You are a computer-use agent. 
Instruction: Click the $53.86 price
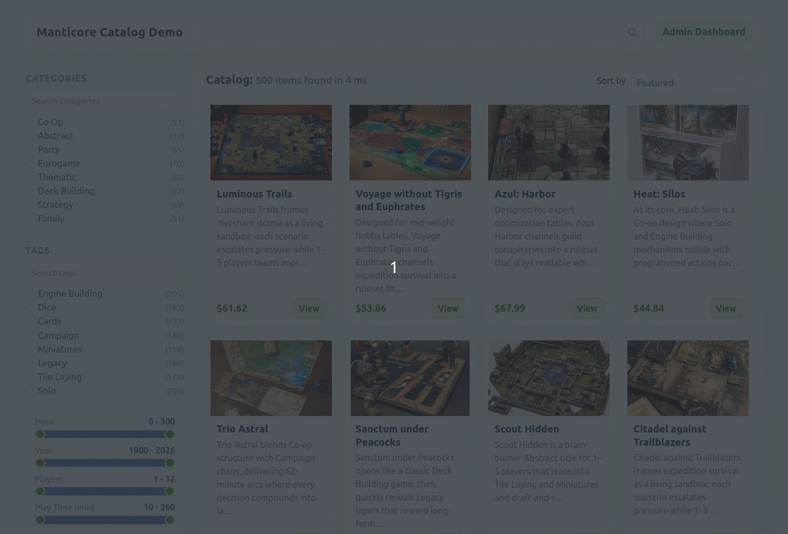click(x=371, y=308)
